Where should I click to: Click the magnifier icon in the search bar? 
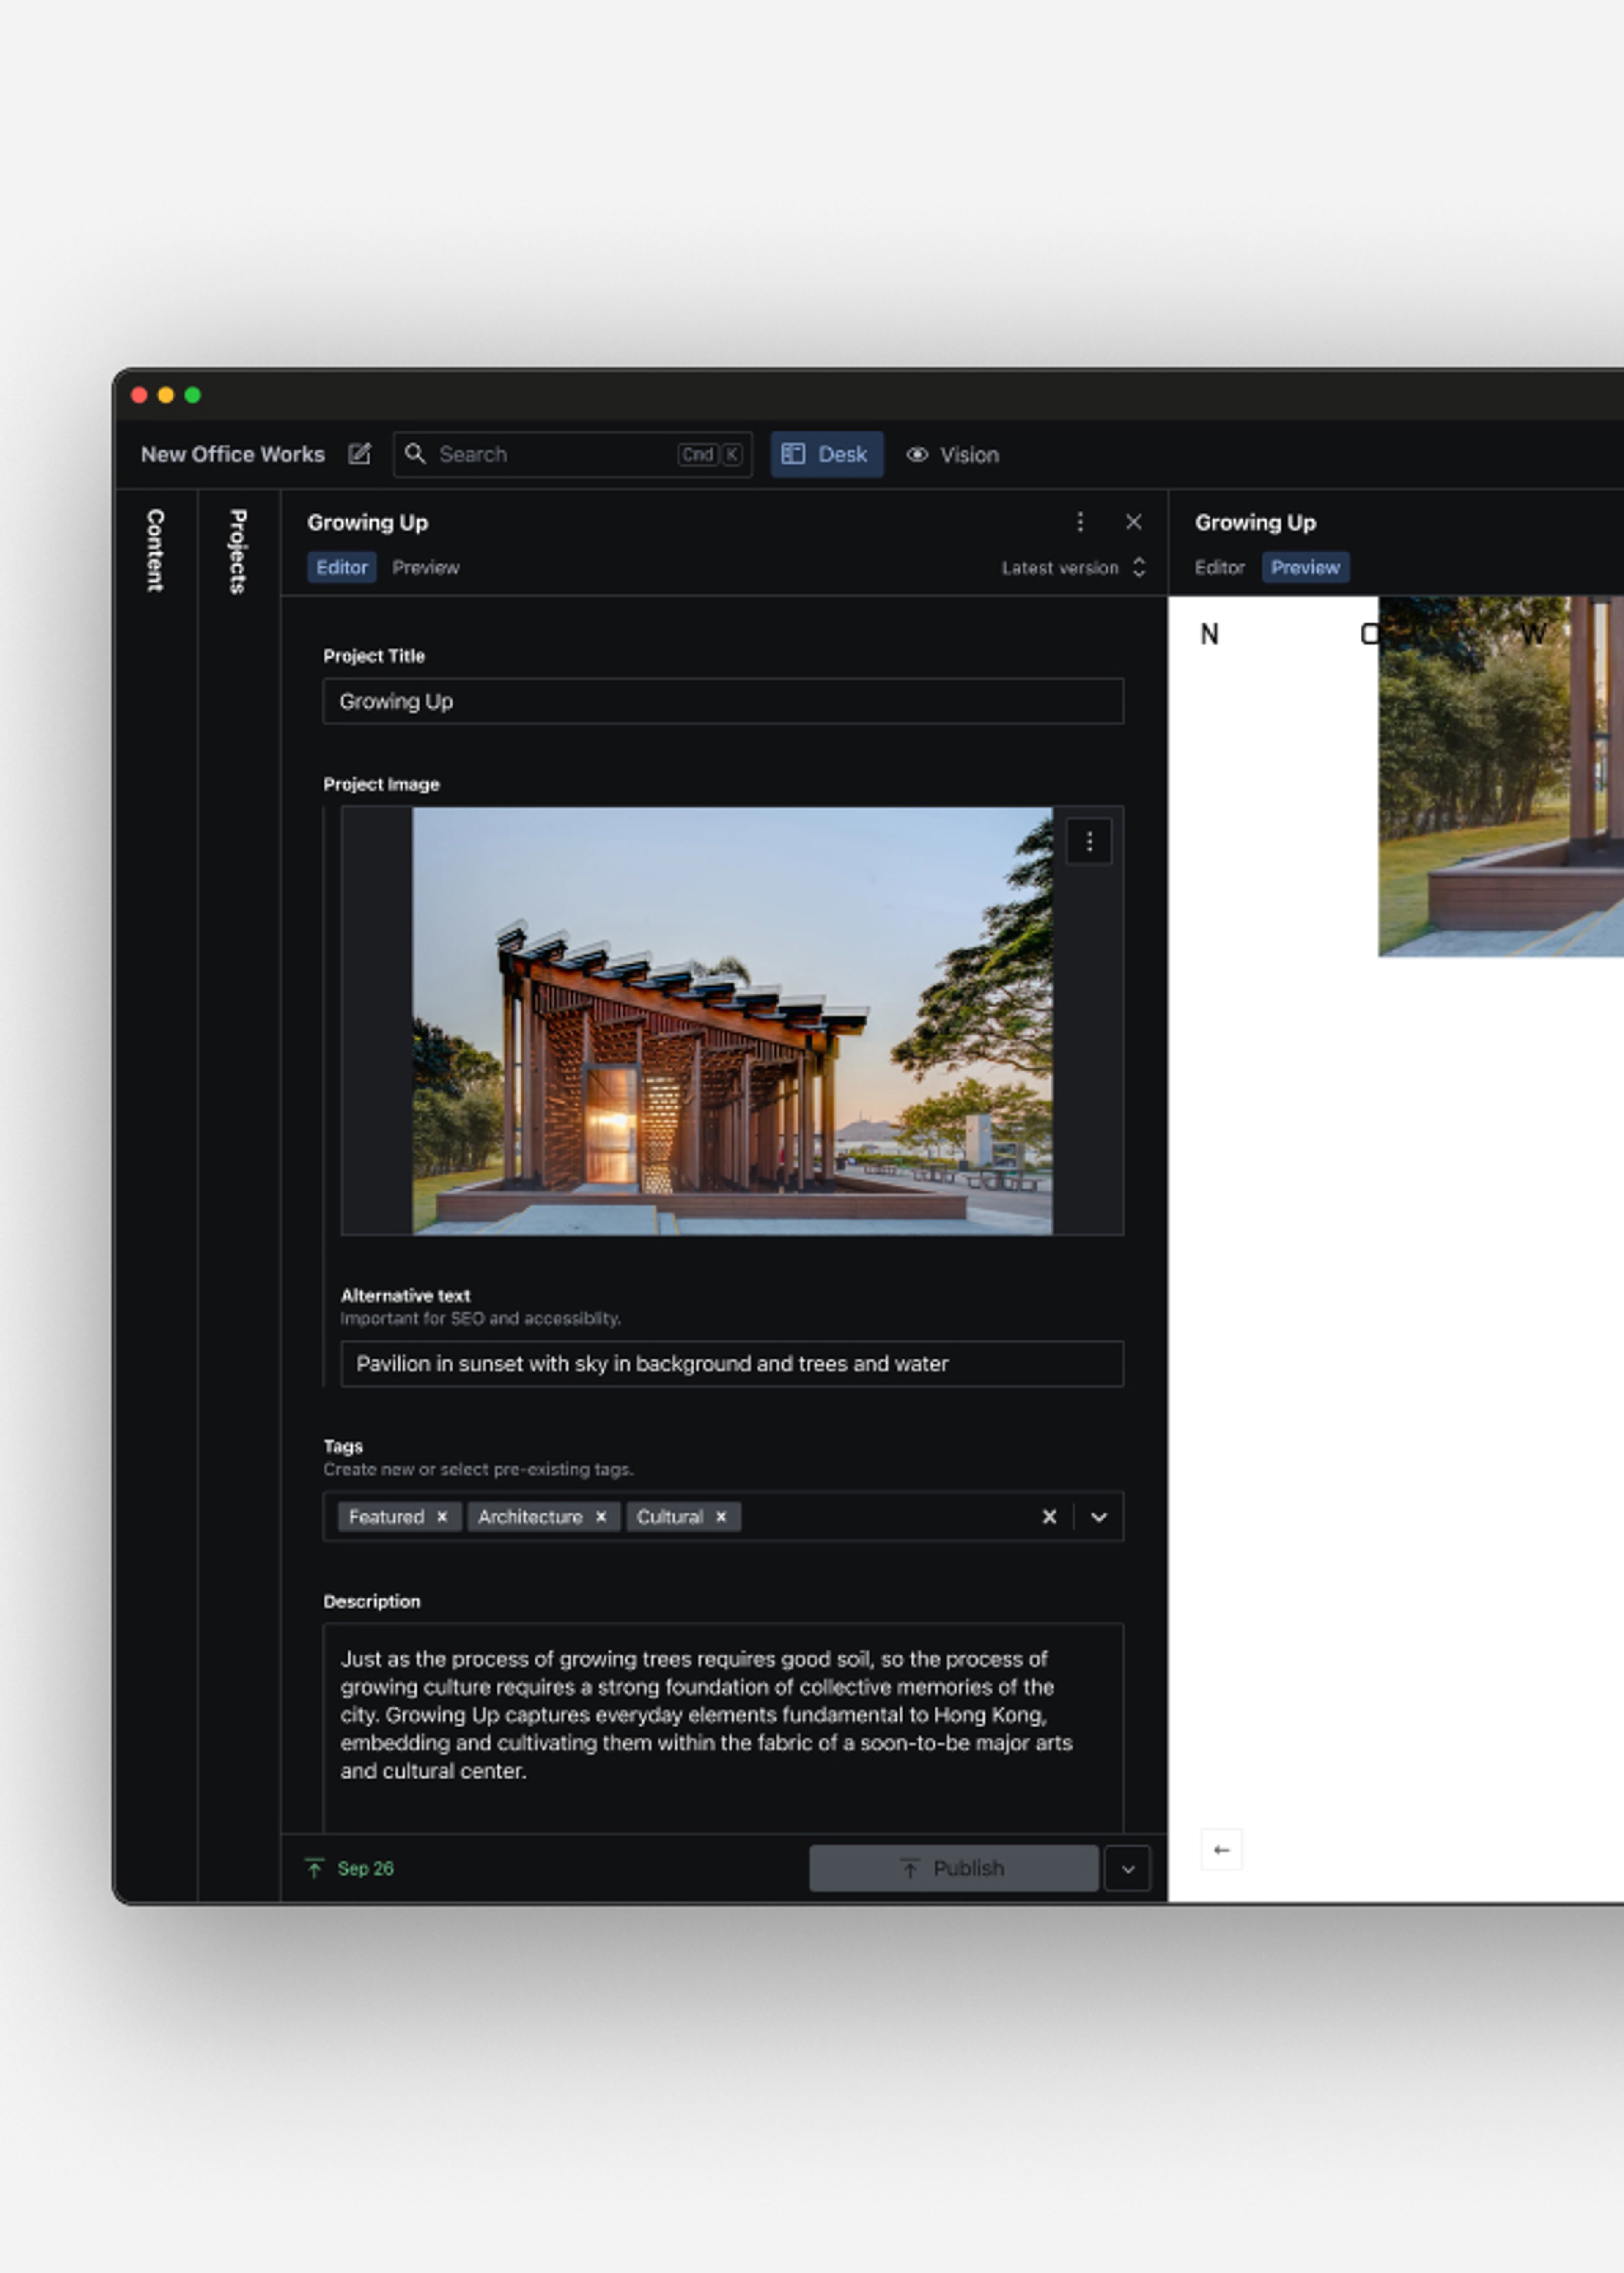click(x=415, y=454)
